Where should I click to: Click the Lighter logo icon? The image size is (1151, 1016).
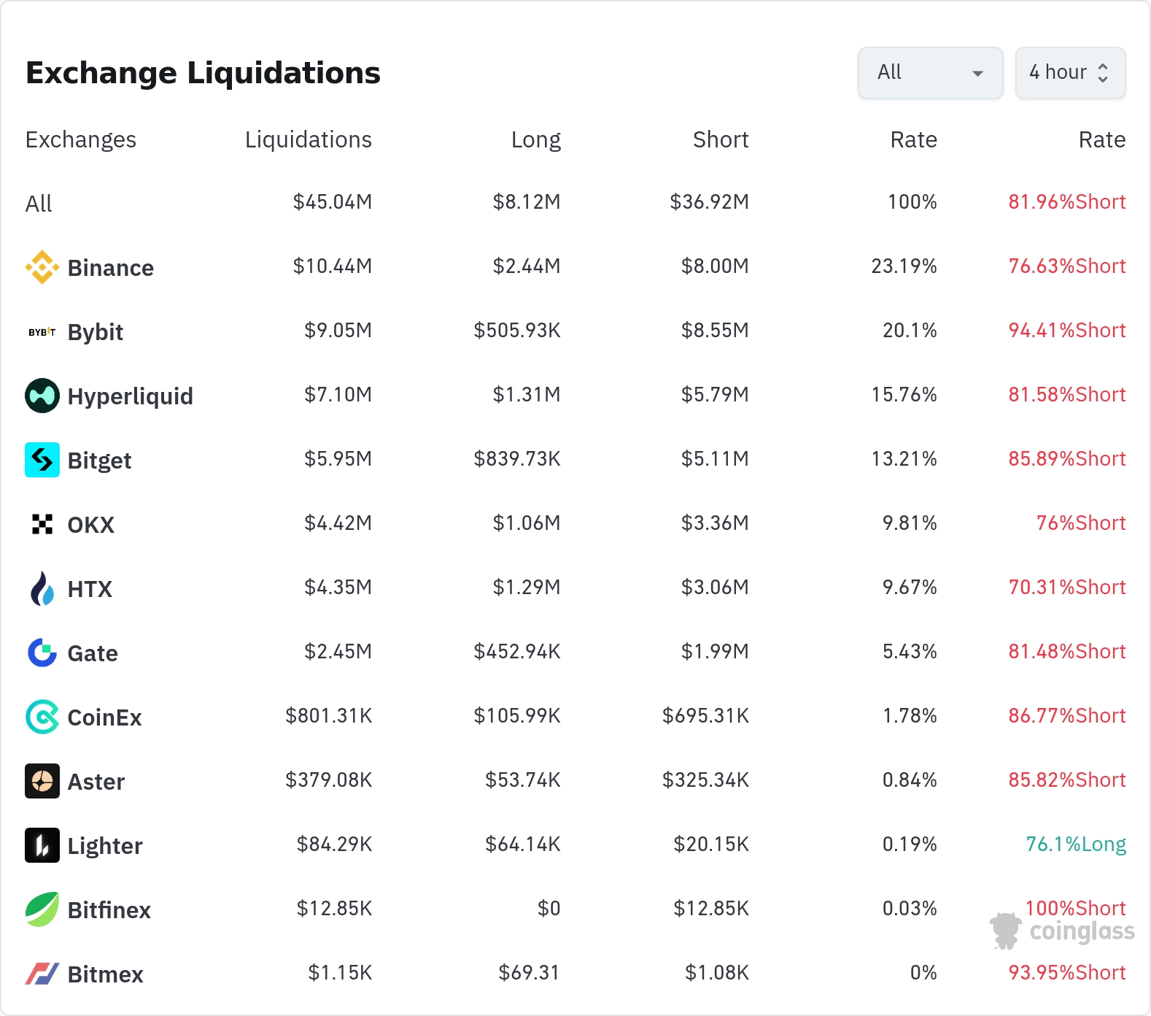pos(42,846)
